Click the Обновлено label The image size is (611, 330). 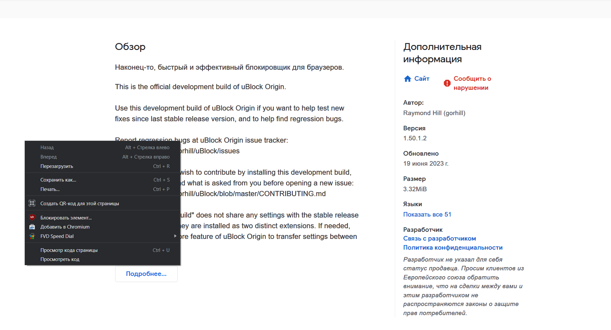pos(421,153)
